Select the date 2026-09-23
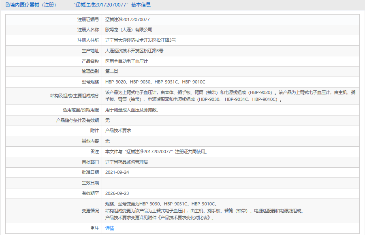365x235 pixels. click(x=117, y=193)
